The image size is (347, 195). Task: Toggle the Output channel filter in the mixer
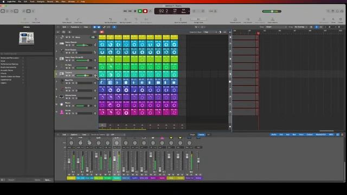[310, 134]
